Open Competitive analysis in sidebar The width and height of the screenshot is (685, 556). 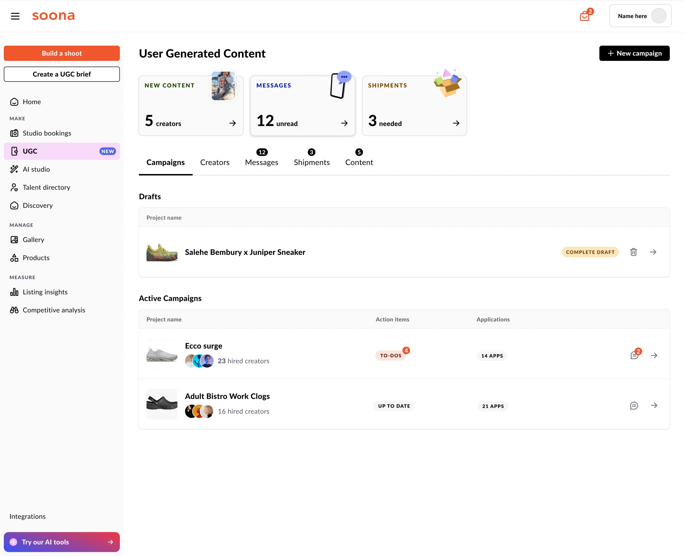(54, 310)
